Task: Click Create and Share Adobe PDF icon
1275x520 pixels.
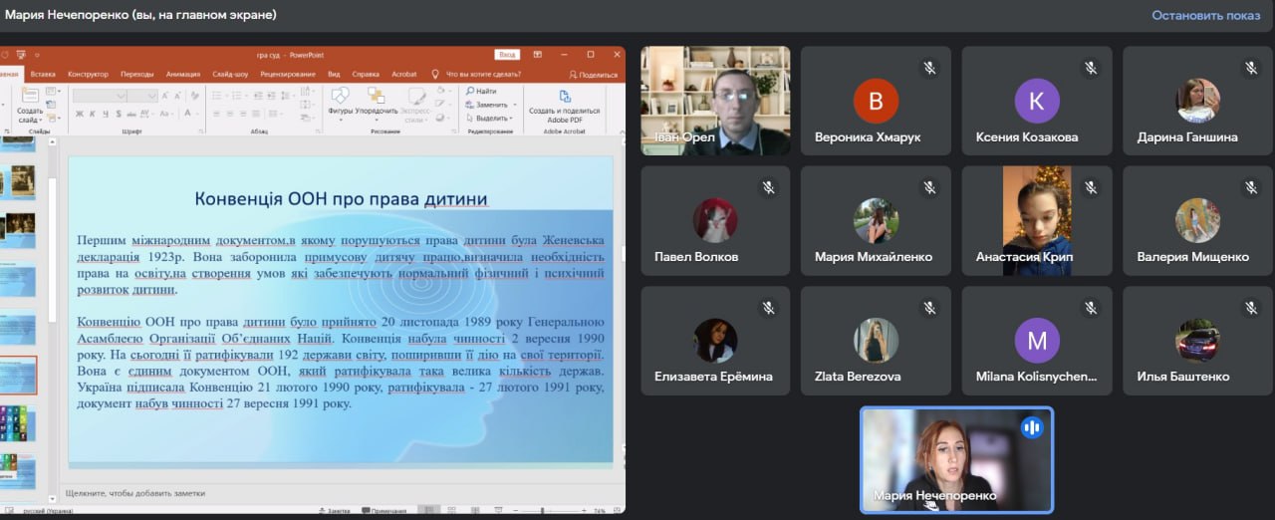Action: (565, 97)
